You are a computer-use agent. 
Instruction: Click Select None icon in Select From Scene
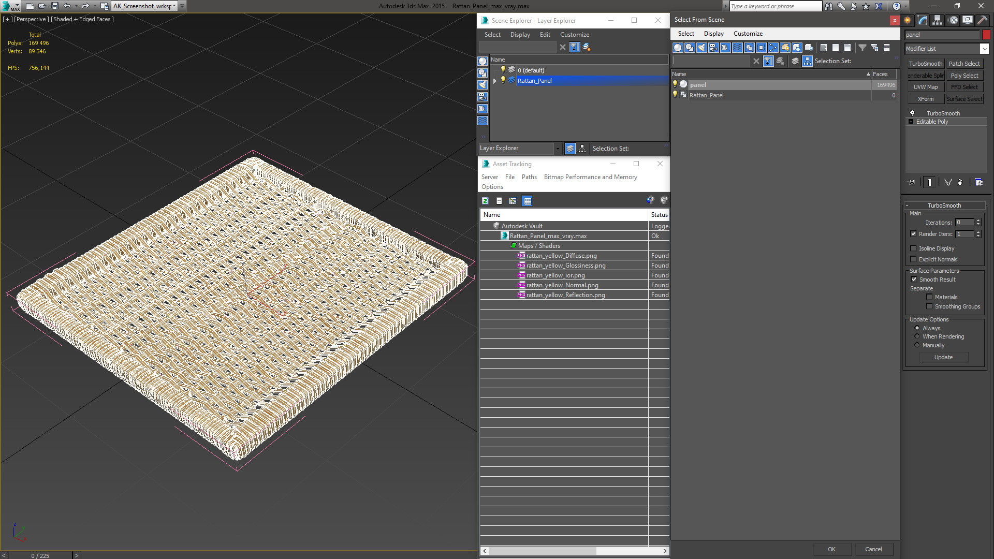click(x=836, y=48)
